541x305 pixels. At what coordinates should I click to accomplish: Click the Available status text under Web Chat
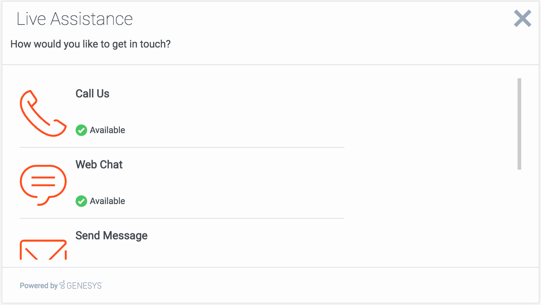pos(107,201)
